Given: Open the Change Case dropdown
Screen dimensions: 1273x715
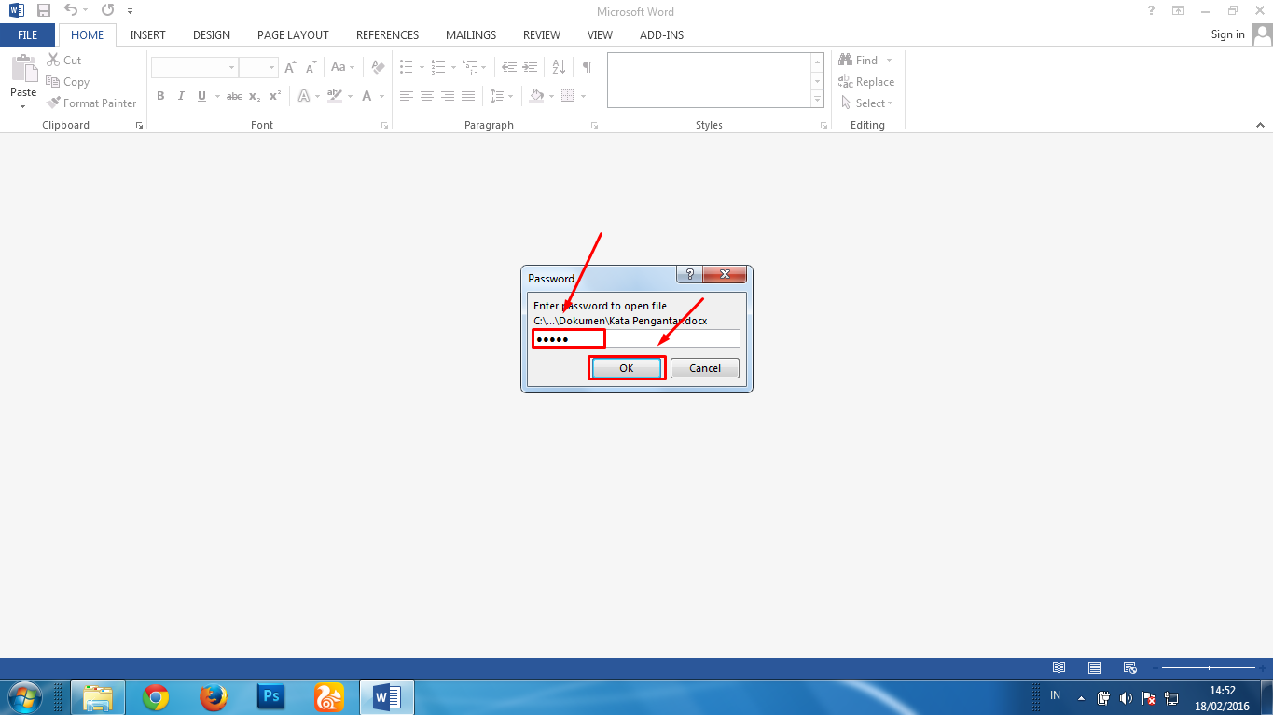Looking at the screenshot, I should tap(342, 67).
